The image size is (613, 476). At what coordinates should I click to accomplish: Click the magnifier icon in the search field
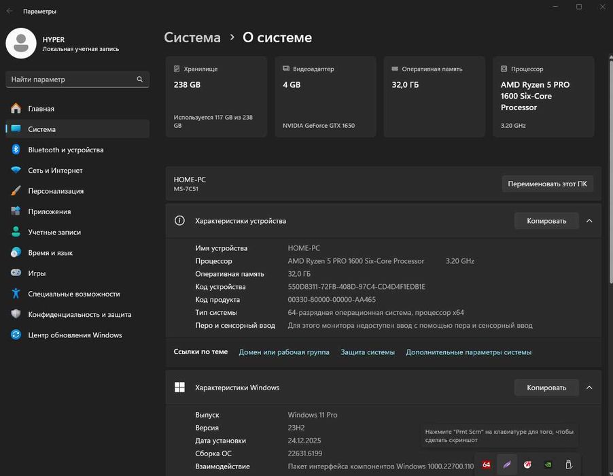coord(139,79)
